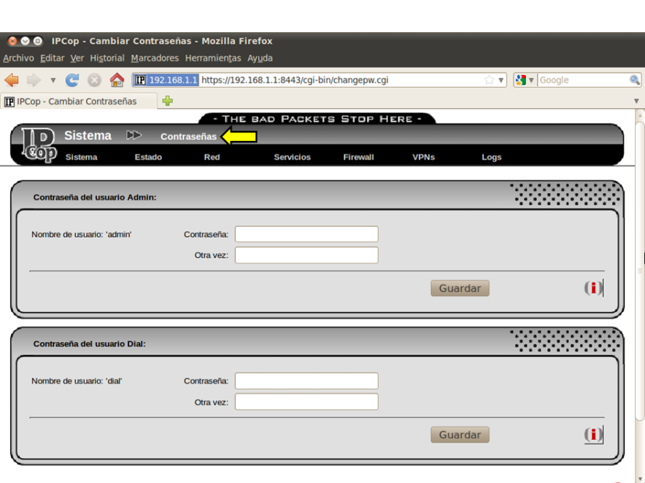Bookmark this page with the star icon
This screenshot has width=645, height=483.
point(489,80)
